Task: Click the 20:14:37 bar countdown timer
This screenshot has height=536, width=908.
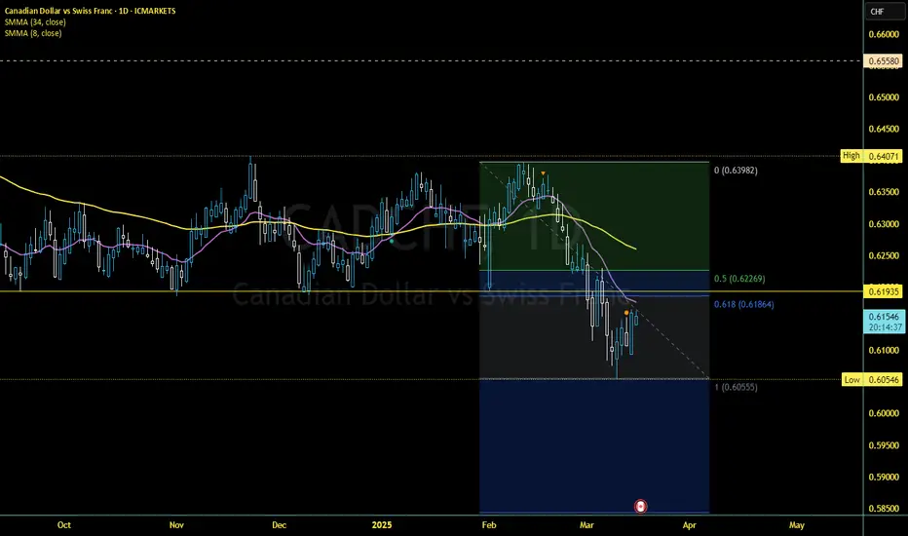Action: (x=885, y=327)
